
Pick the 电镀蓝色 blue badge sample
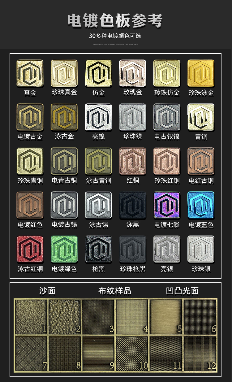pos(201,205)
